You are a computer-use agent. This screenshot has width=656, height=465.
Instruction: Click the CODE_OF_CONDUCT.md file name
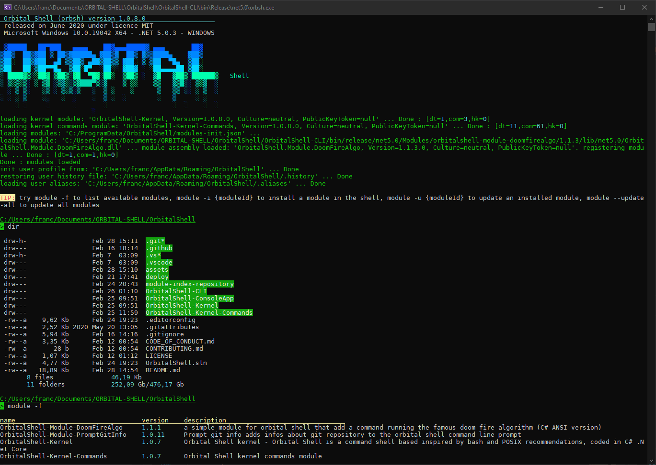[180, 341]
